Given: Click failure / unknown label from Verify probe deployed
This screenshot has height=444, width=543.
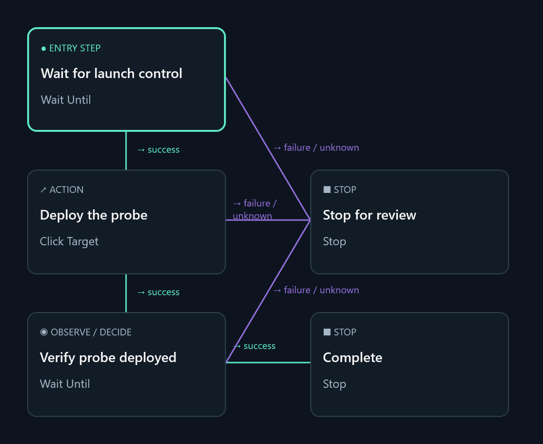Looking at the screenshot, I should (x=316, y=290).
